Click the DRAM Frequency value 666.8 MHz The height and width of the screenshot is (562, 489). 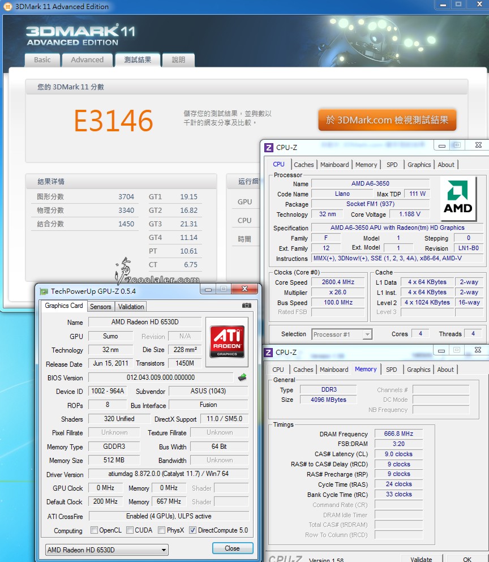pyautogui.click(x=398, y=434)
